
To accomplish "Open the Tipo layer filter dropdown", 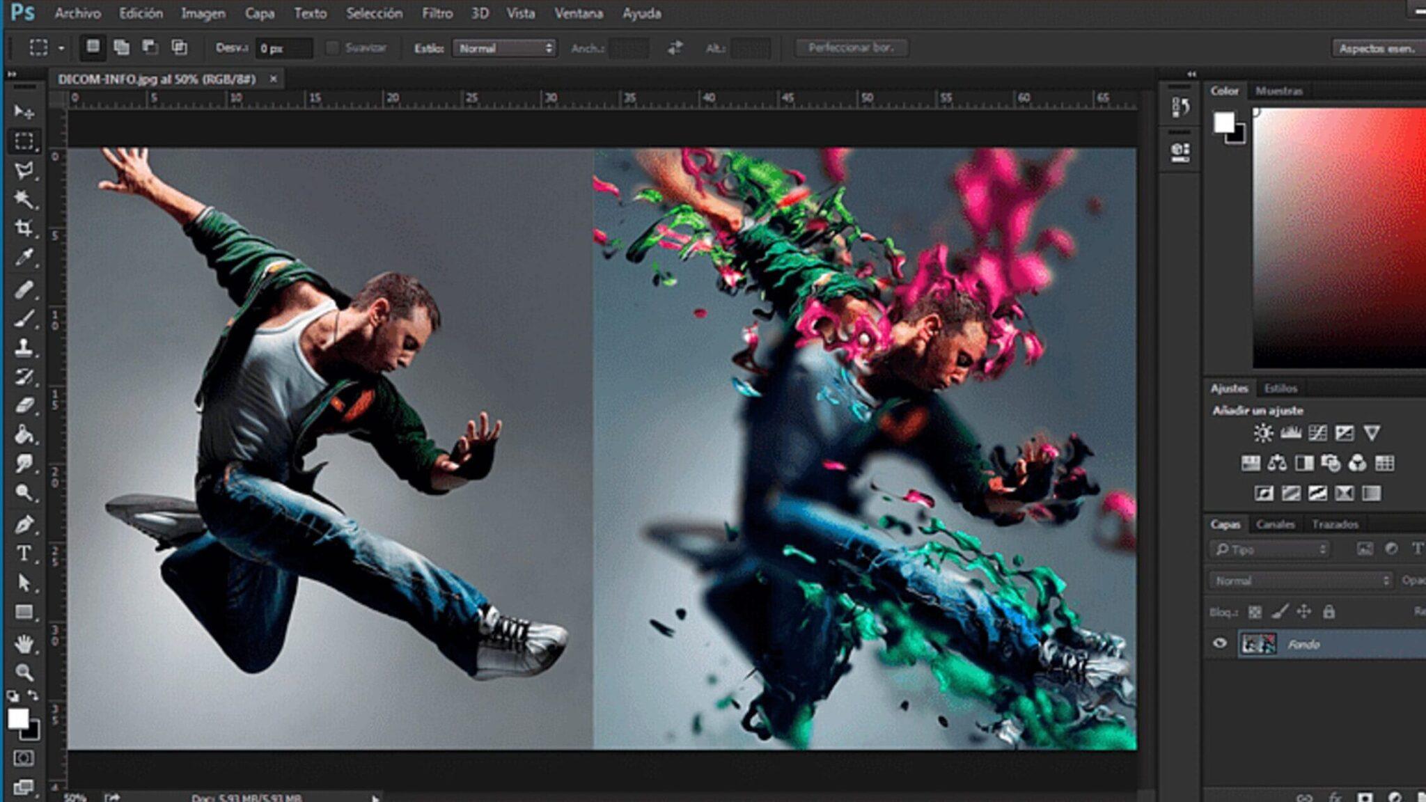I will [x=1270, y=549].
